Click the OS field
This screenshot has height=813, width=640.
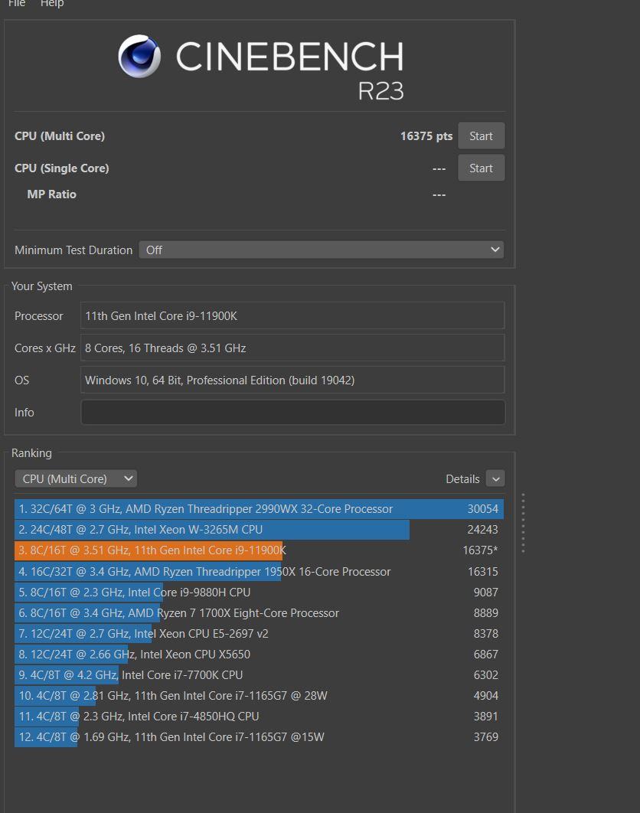point(292,380)
